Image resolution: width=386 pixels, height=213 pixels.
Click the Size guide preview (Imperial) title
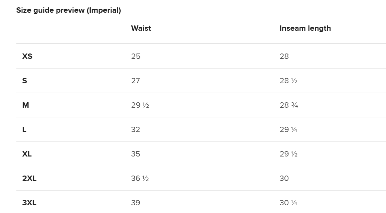[69, 10]
